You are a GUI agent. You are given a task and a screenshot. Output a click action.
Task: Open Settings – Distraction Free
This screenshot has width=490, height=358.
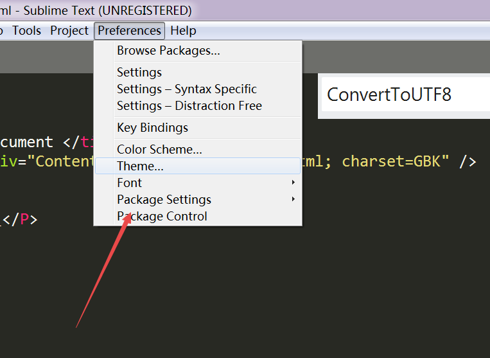pos(198,105)
